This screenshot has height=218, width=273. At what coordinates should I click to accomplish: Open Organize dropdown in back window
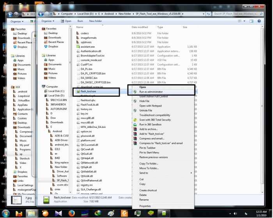(x=17, y=21)
